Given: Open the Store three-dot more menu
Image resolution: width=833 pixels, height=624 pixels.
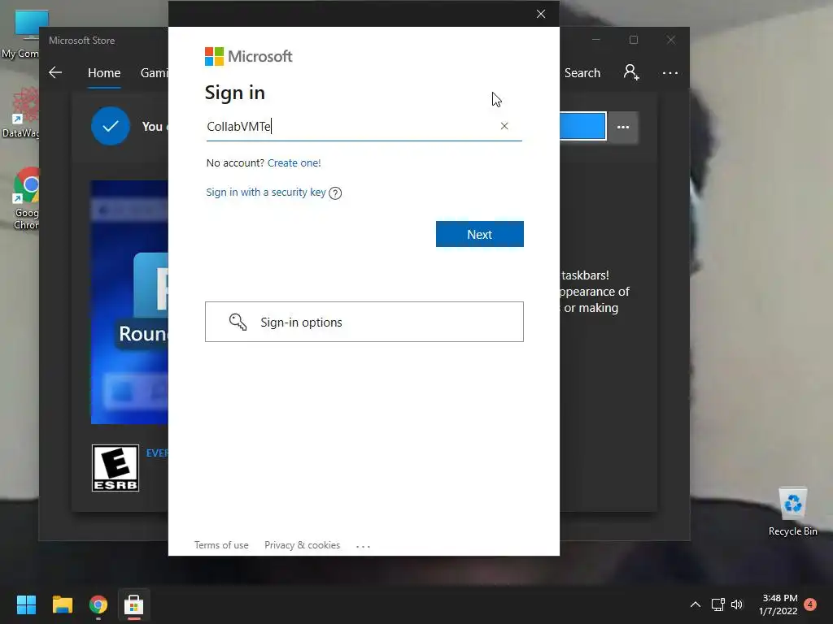Looking at the screenshot, I should (670, 72).
